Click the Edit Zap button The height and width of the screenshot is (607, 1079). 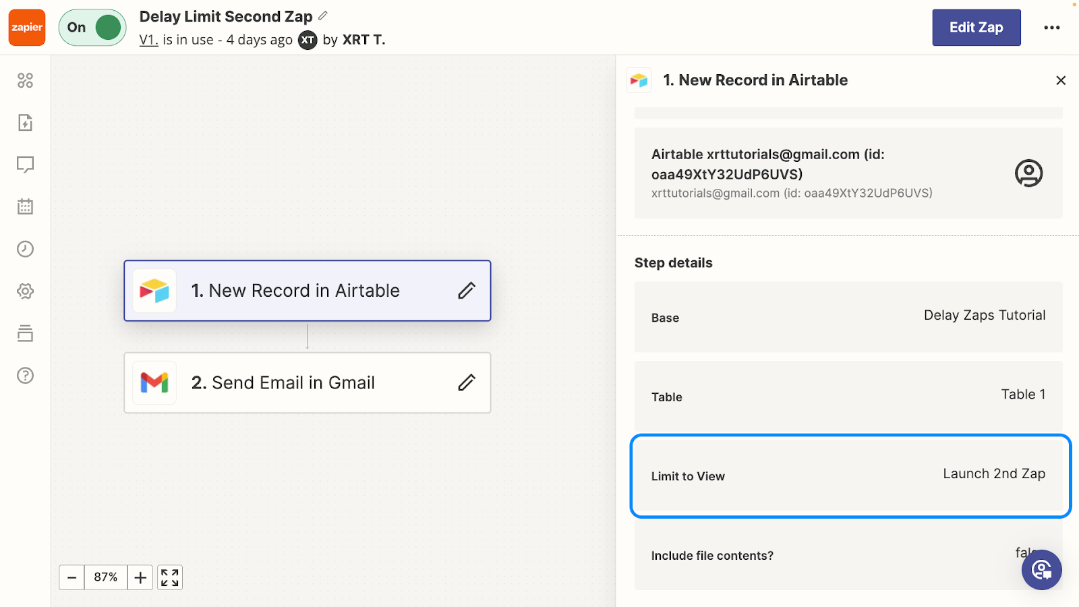click(x=976, y=28)
